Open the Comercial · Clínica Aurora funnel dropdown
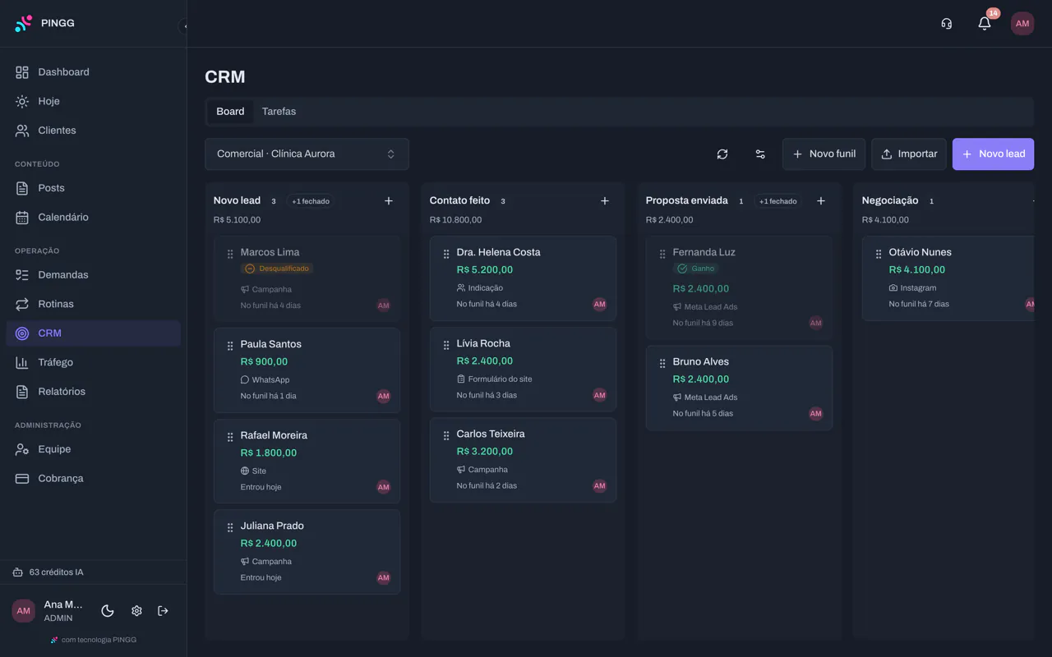1052x657 pixels. [307, 154]
